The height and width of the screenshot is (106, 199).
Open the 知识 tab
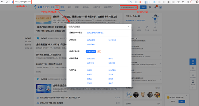(x=69, y=7)
